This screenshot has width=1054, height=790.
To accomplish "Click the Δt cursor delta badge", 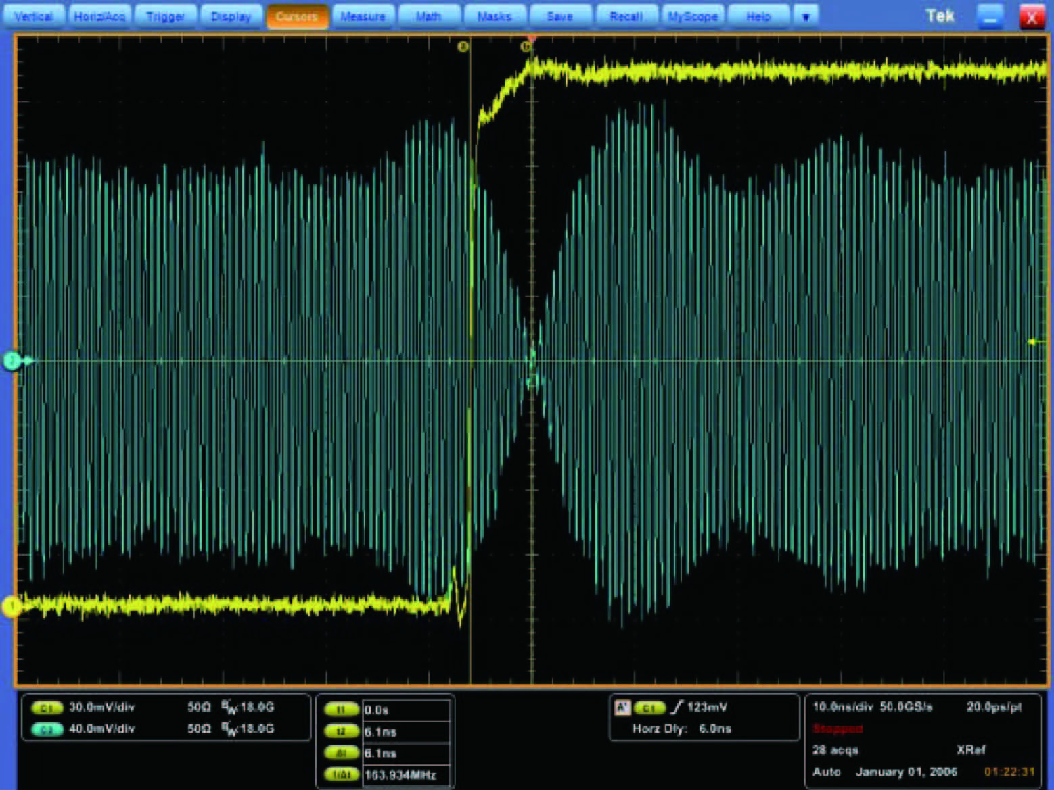I will click(341, 753).
